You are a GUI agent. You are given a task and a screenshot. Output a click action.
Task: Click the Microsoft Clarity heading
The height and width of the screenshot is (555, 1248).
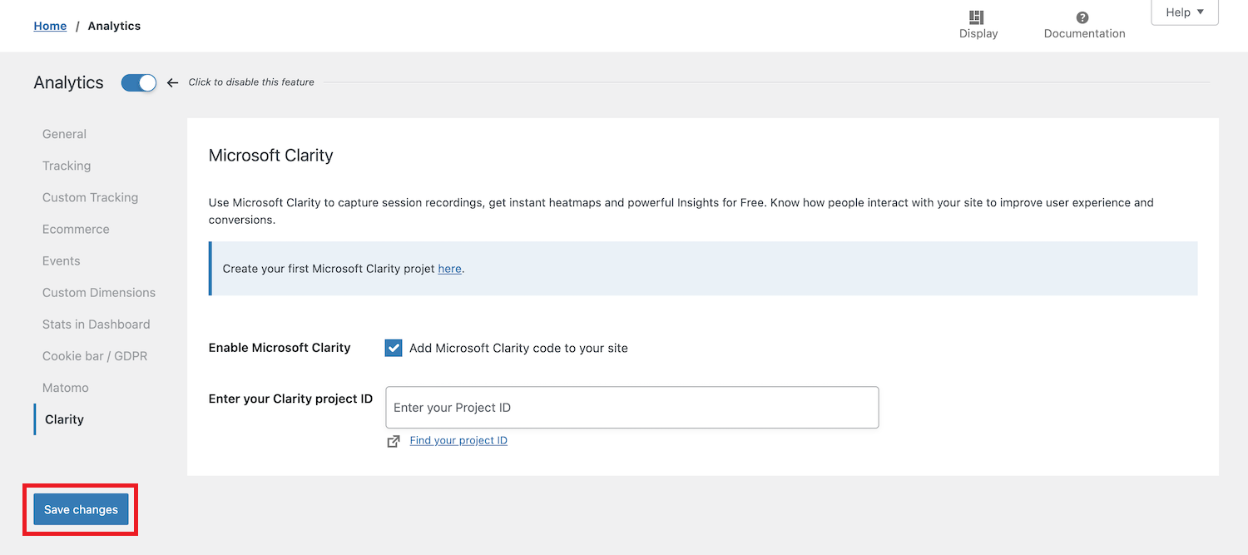[x=270, y=156]
